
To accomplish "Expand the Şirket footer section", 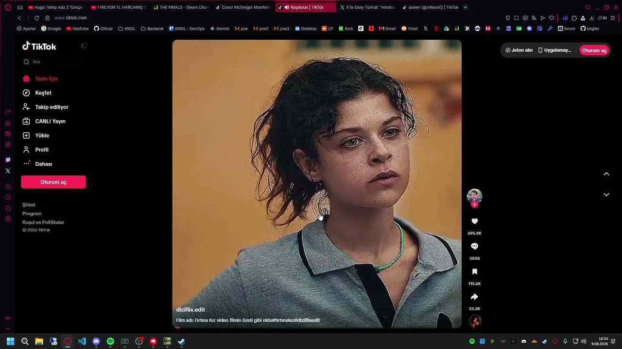I will (x=29, y=205).
